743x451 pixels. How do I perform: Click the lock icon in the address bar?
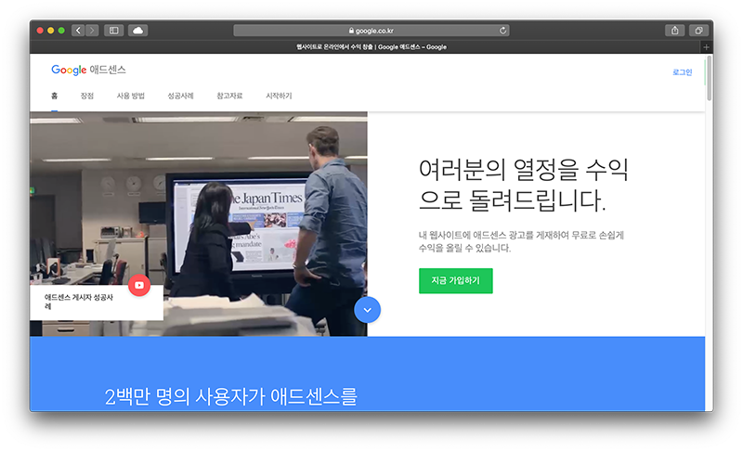[351, 31]
